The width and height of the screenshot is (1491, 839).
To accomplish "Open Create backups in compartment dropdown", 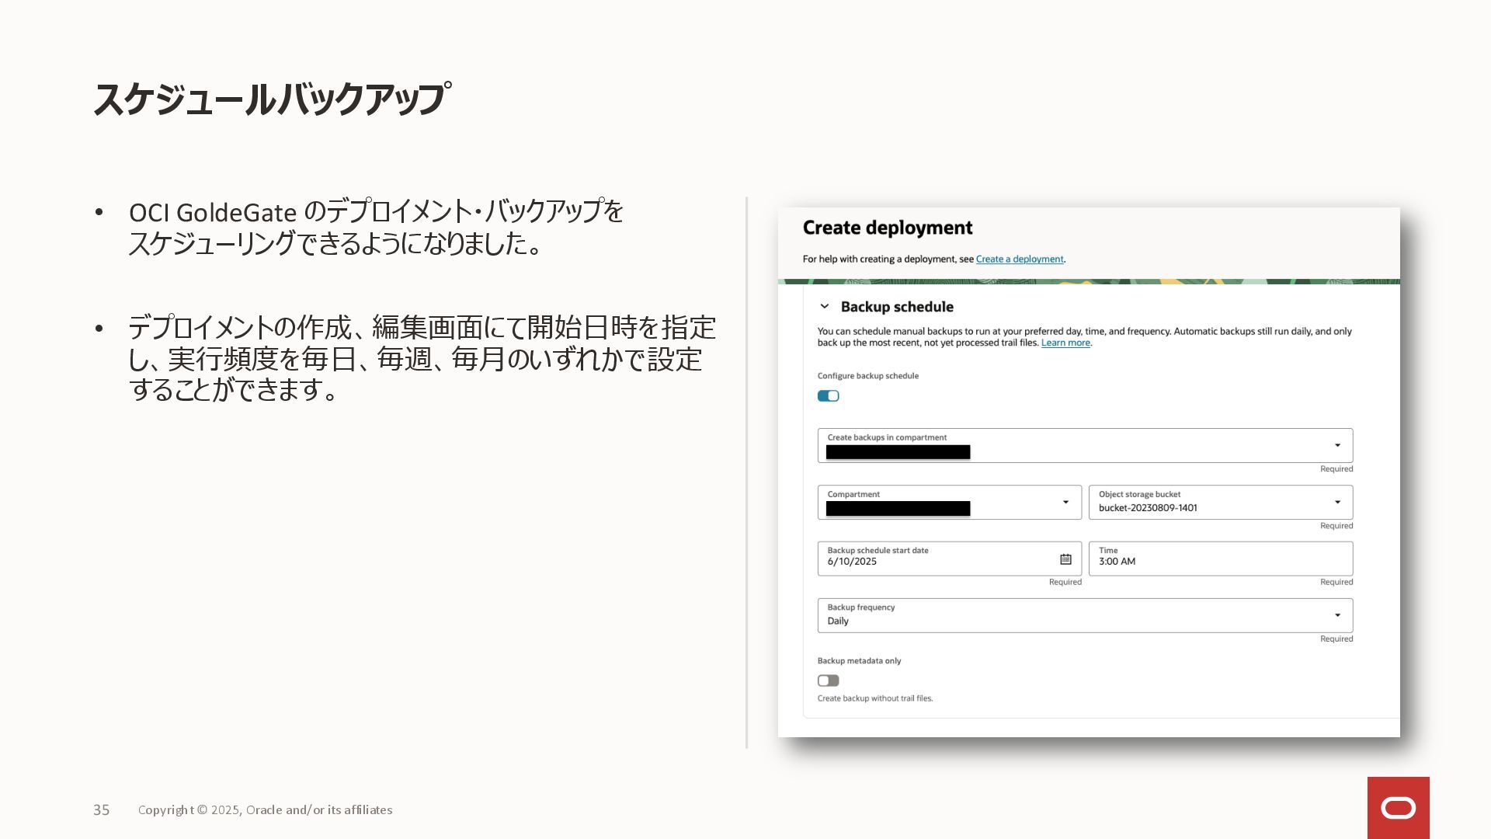I will coord(1337,445).
